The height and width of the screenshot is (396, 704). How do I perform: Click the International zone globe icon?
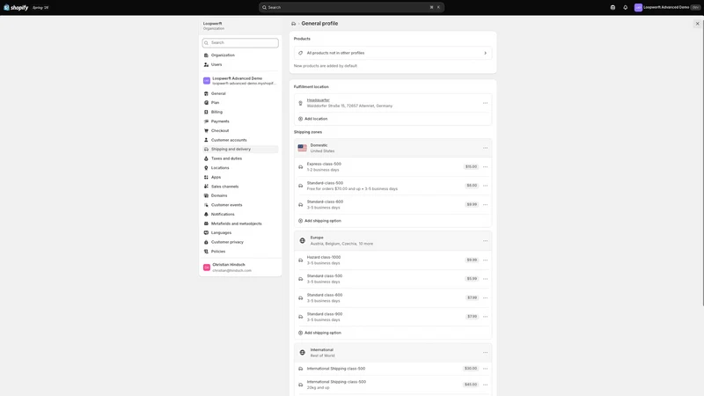pos(302,353)
